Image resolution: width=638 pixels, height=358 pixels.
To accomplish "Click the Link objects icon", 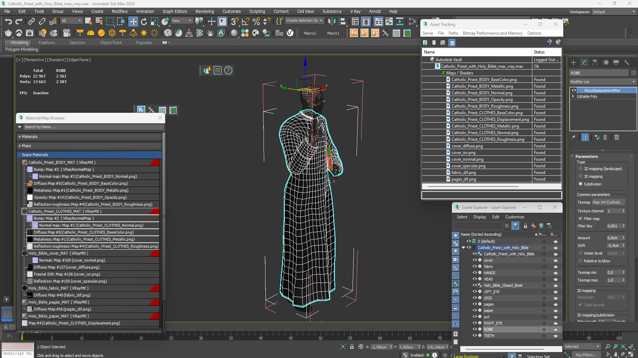I will click(31, 22).
